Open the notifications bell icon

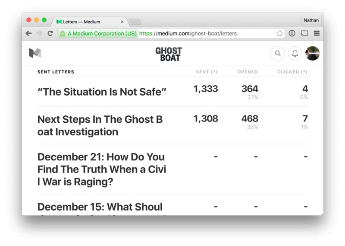click(295, 53)
